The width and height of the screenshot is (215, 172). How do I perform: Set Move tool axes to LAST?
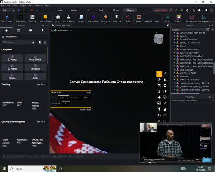[x=85, y=98]
